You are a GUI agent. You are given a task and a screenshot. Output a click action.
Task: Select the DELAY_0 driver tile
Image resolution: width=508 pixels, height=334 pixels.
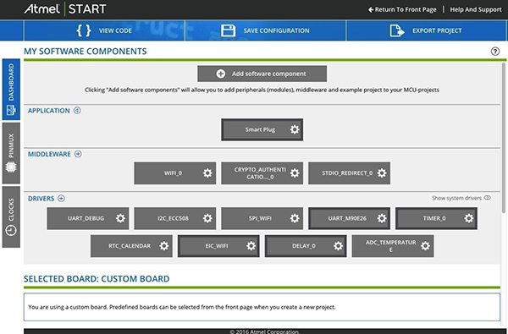click(306, 246)
